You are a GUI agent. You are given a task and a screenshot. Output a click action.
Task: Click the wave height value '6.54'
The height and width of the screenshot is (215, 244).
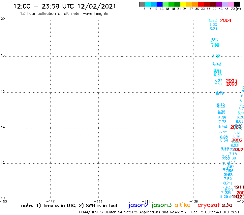pos(224,140)
